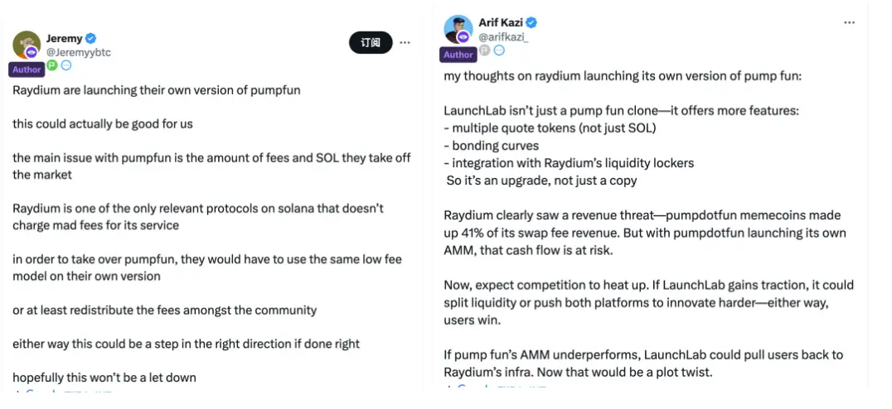The width and height of the screenshot is (892, 409).
Task: Open the @Jeremyybtc handle link
Action: point(78,52)
